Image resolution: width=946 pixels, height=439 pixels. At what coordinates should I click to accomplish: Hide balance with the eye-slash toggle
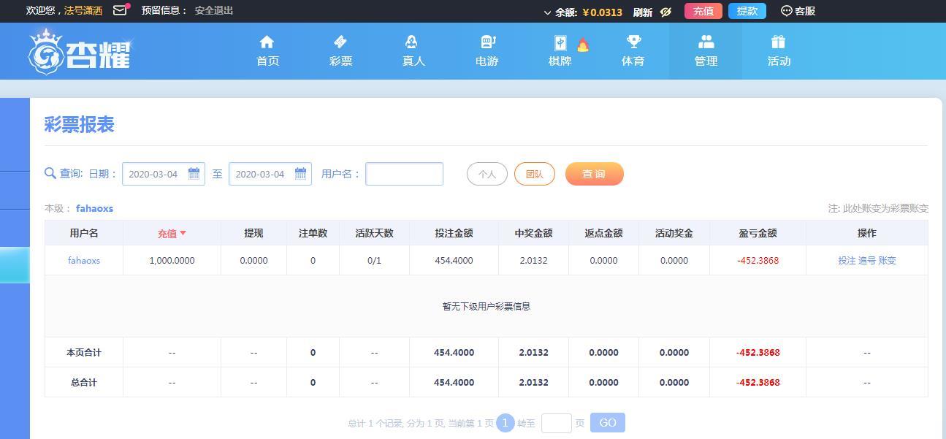coord(665,11)
